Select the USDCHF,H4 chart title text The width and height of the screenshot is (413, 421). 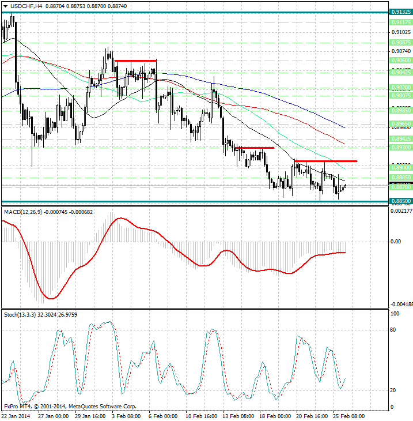click(26, 6)
